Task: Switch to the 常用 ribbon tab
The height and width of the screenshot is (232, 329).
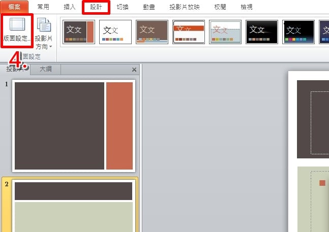Action: 43,7
